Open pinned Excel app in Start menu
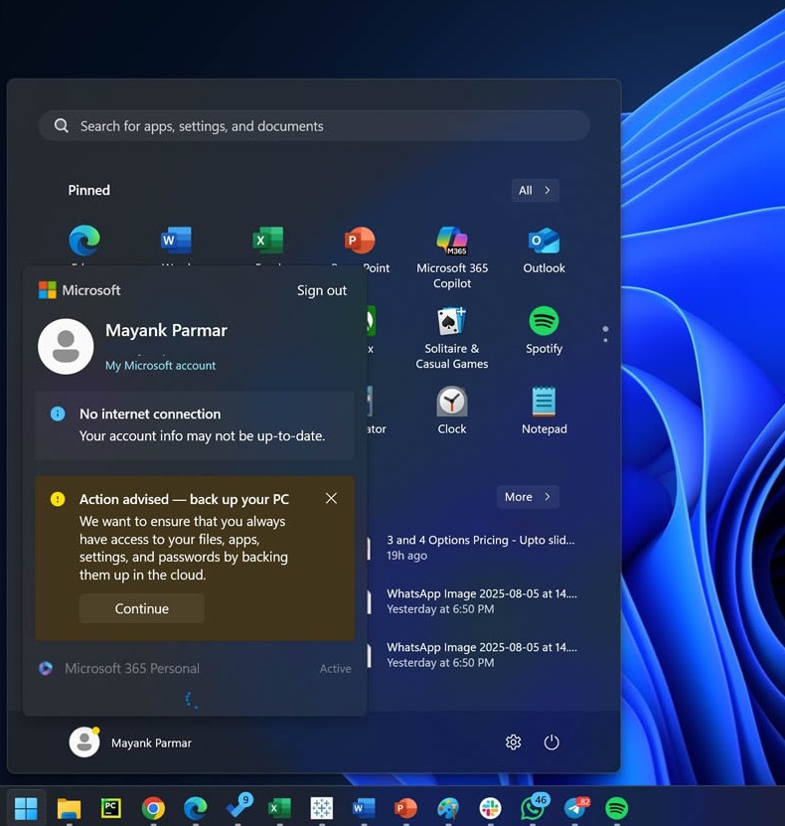 point(268,241)
